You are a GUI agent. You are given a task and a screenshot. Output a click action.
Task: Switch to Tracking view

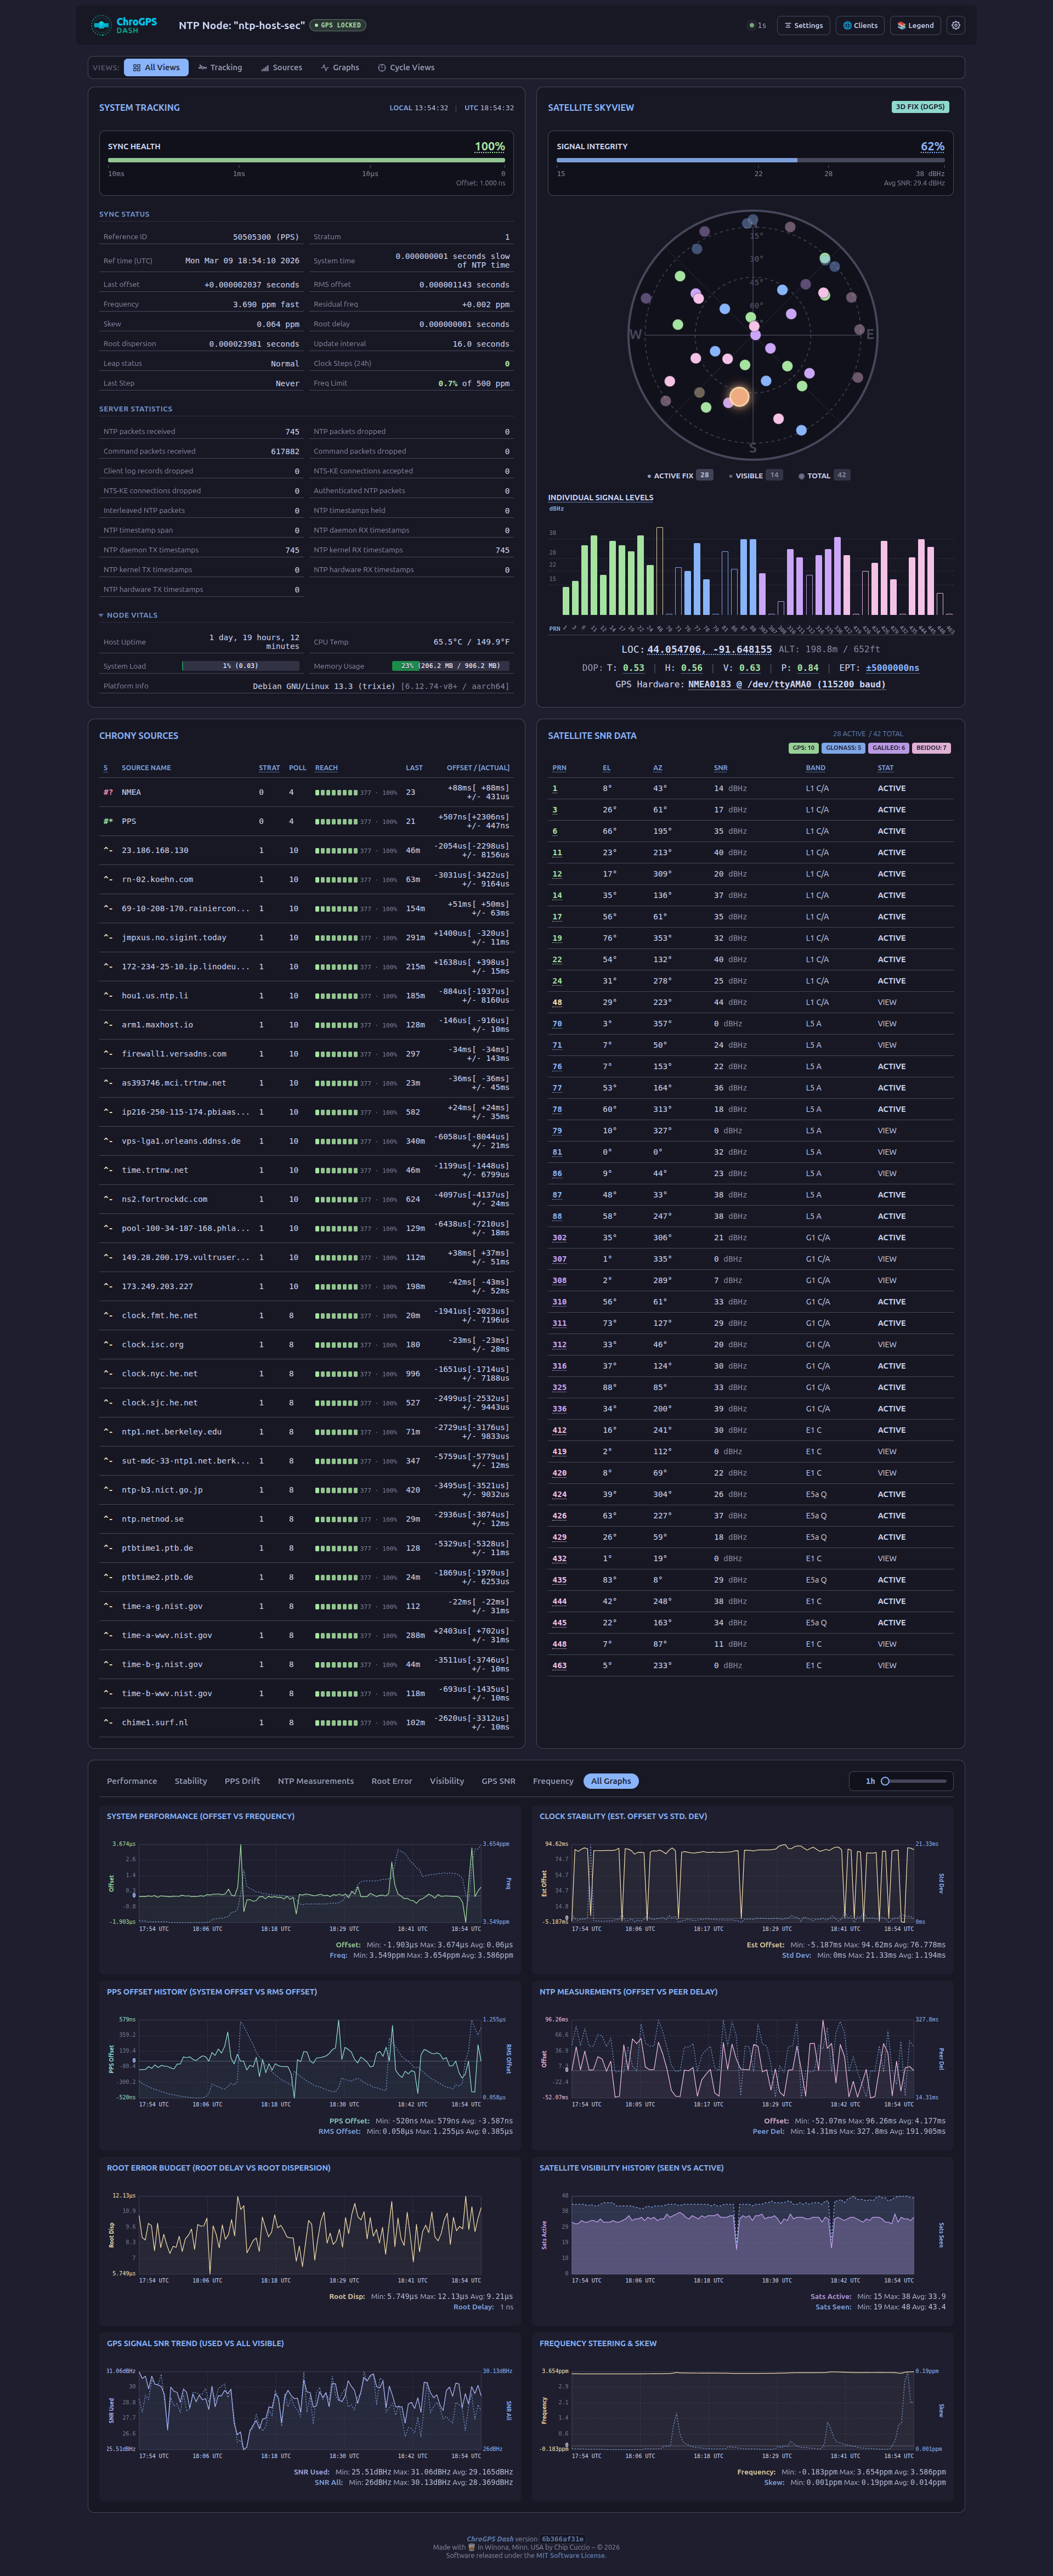click(220, 68)
